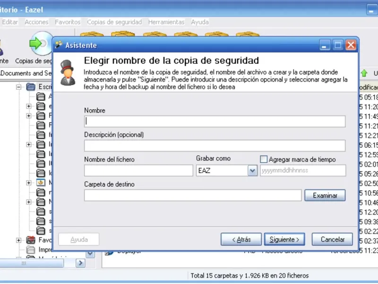Viewport: 378px width, 284px height.
Task: Click the status text Total 15 carpetas
Action: 249,275
